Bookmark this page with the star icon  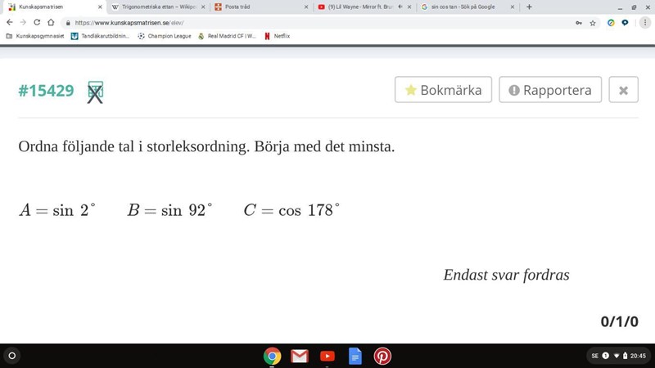593,23
